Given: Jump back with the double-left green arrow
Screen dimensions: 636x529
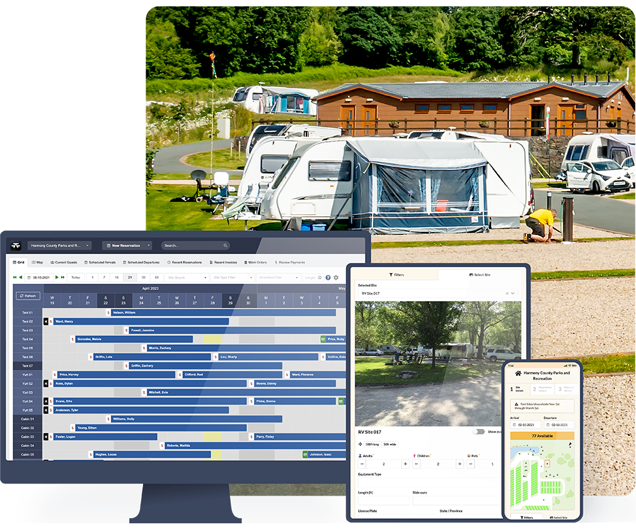Looking at the screenshot, I should click(14, 277).
